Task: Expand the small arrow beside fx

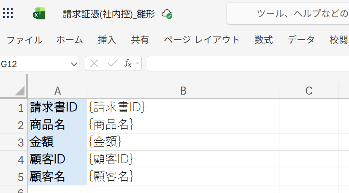Action: coord(138,63)
